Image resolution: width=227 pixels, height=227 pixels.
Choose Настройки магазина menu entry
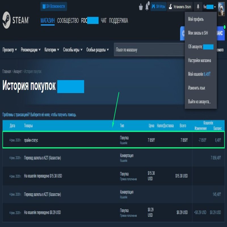pos(199,60)
